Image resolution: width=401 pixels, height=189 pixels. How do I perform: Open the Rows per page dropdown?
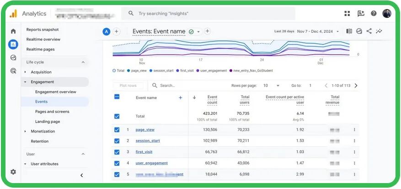[x=278, y=86]
